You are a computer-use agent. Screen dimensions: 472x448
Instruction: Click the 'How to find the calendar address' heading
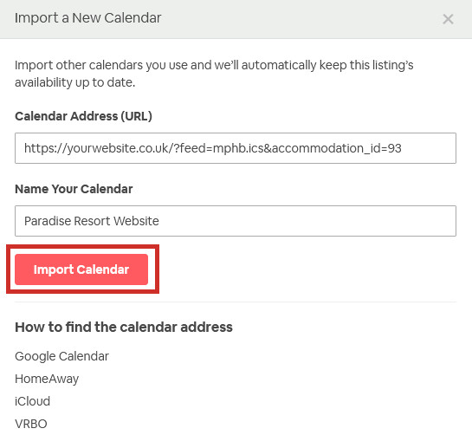coord(124,328)
